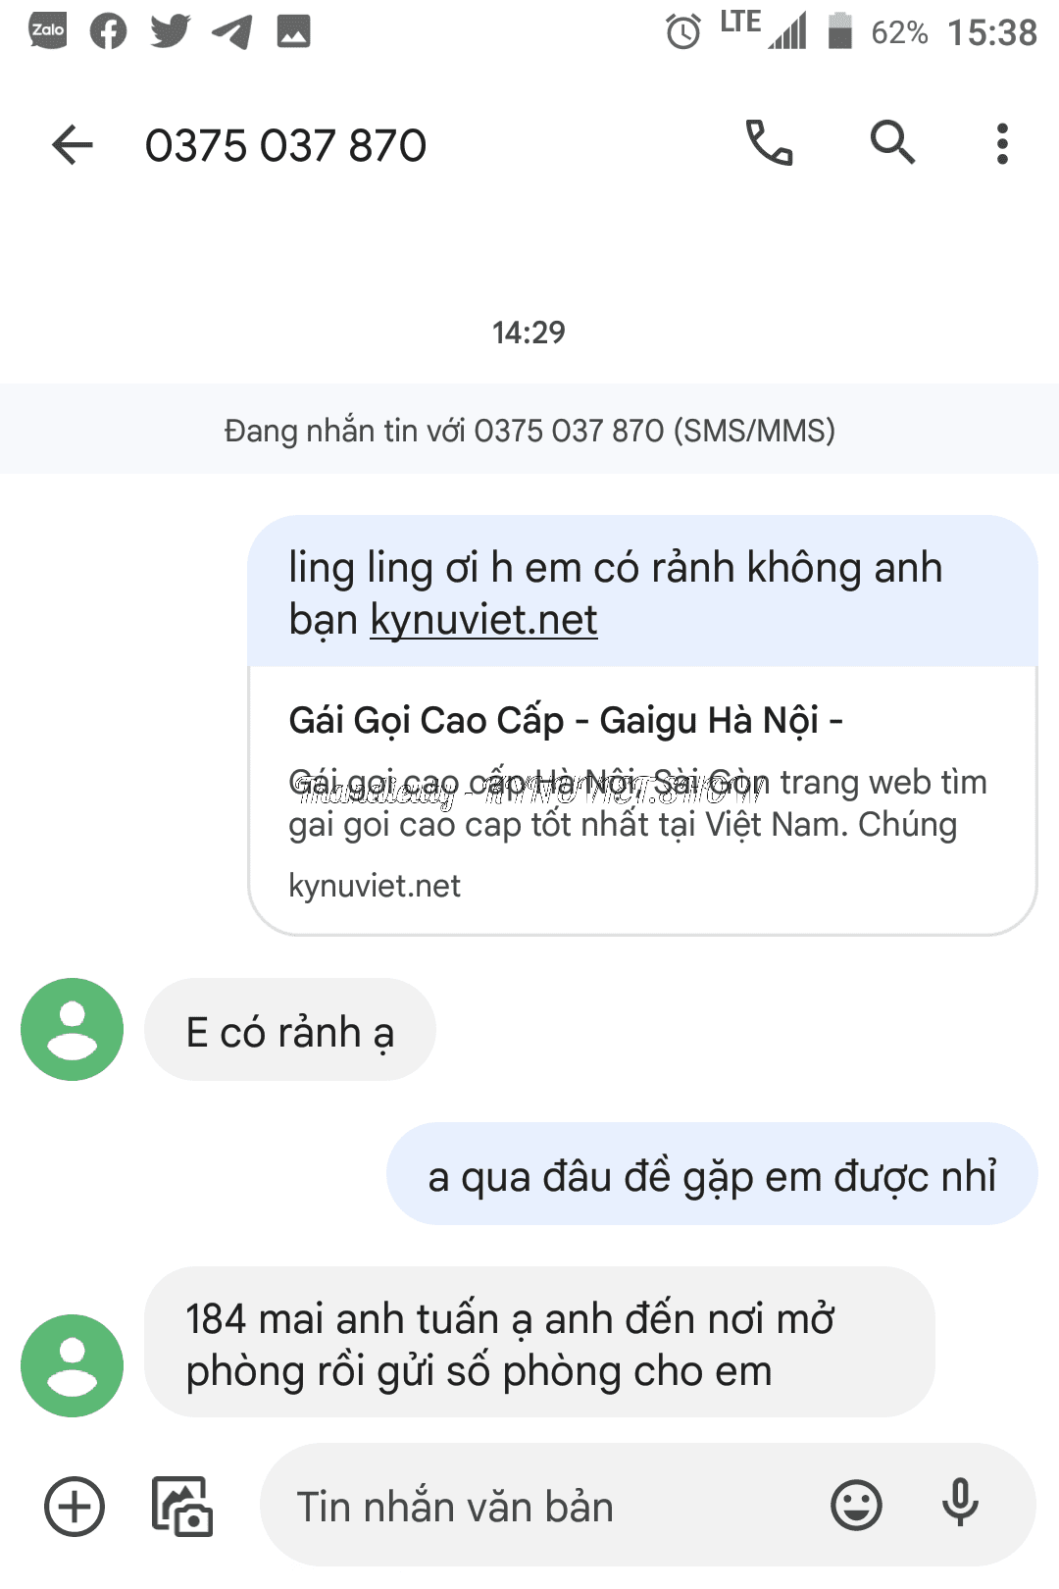1059x1589 pixels.
Task: Tap the Telegram notification icon in status bar
Action: point(231,31)
